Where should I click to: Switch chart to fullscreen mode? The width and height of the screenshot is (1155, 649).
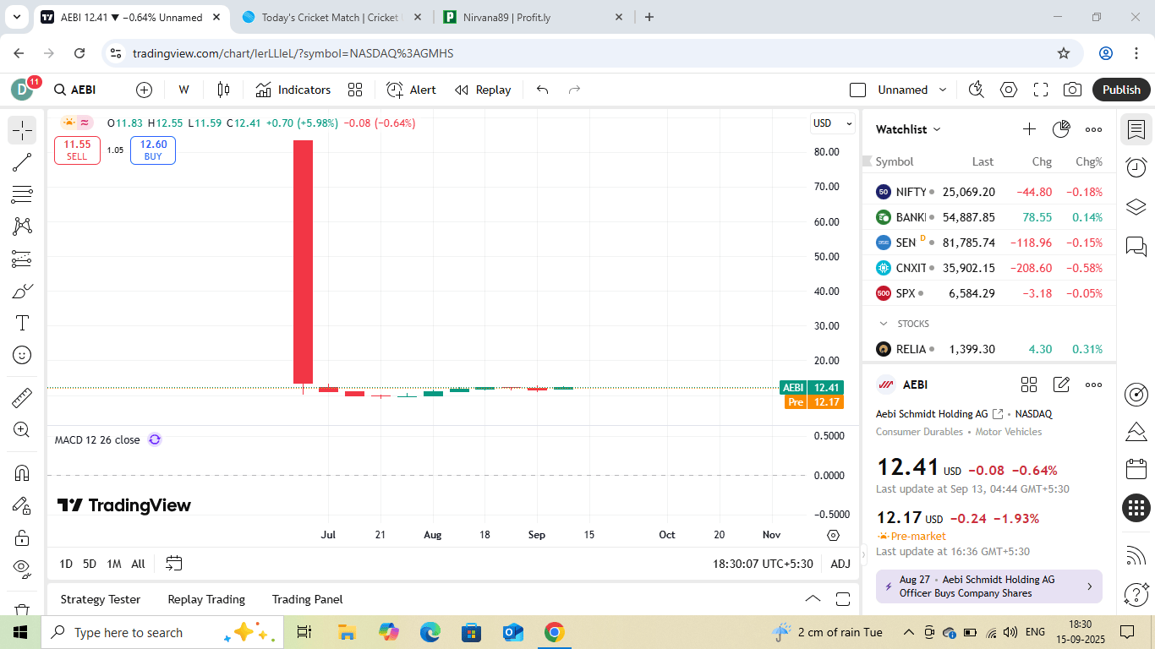coord(1041,90)
